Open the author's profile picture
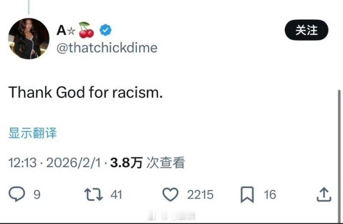This screenshot has width=343, height=224. pos(29,39)
